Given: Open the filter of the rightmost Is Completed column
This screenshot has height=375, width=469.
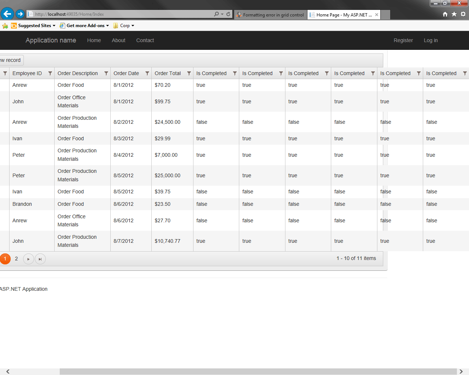Looking at the screenshot, I should pos(465,73).
